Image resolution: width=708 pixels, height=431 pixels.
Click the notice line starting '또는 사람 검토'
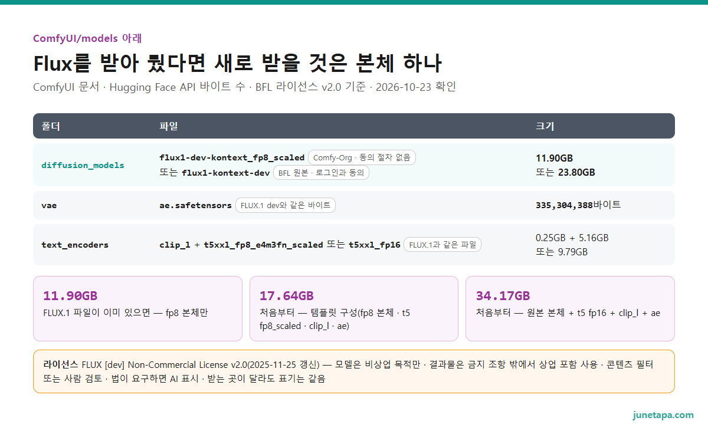(184, 379)
